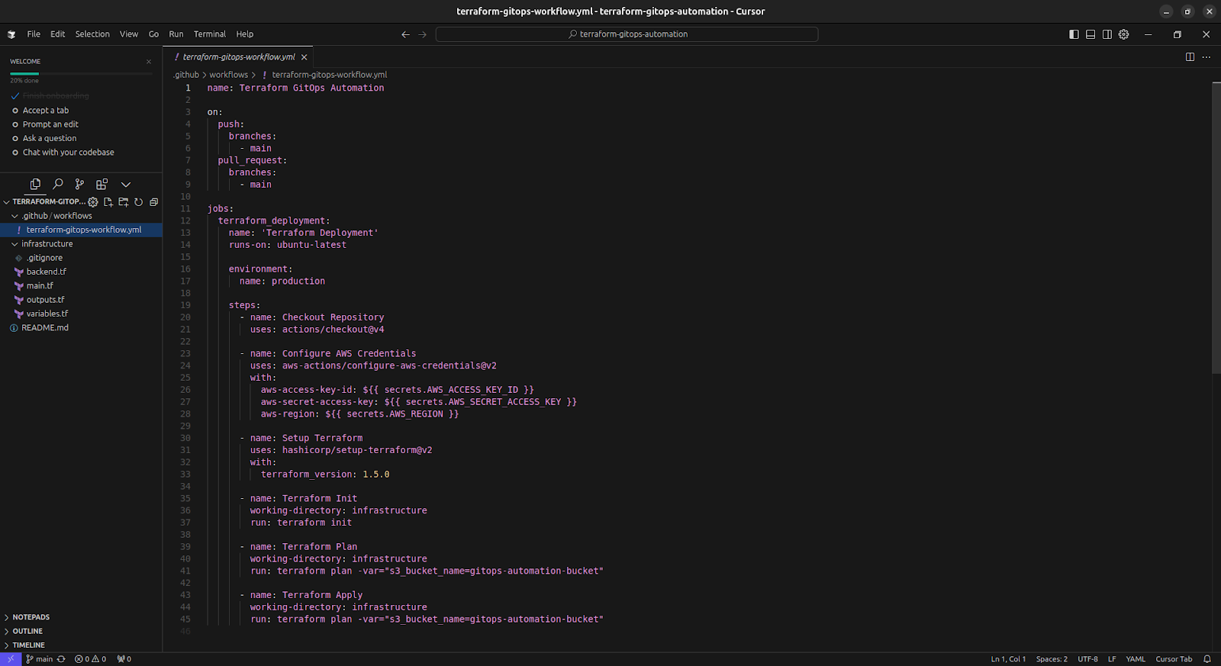Toggle primary side bar visibility
Viewport: 1221px width, 666px height.
tap(1074, 34)
